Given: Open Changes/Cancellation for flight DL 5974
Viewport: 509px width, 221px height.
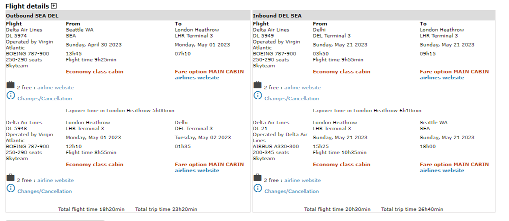Looking at the screenshot, I should [x=44, y=99].
